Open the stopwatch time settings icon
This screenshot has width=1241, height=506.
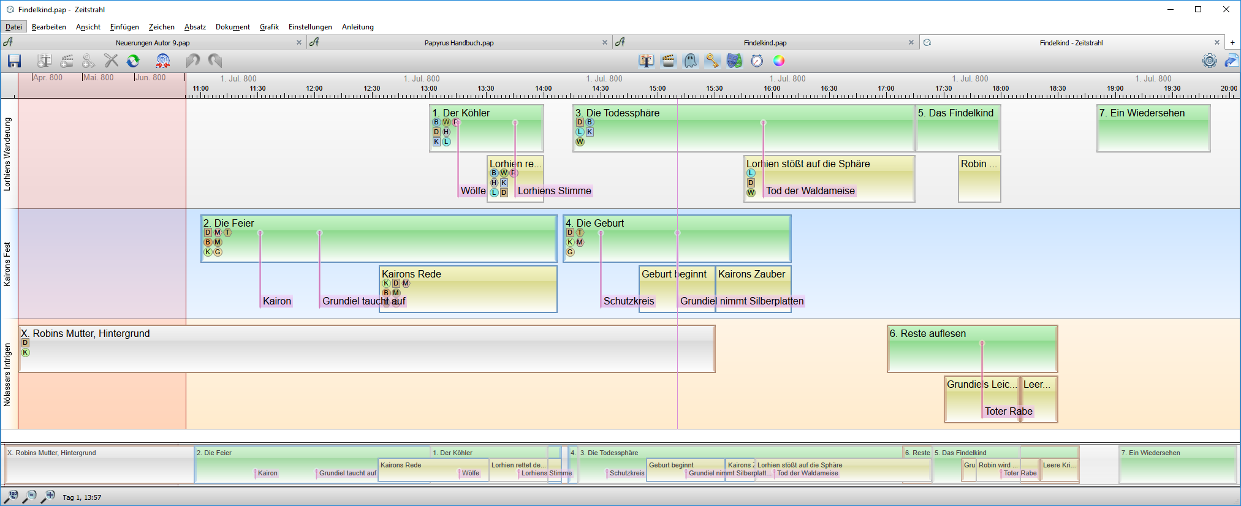coord(757,61)
